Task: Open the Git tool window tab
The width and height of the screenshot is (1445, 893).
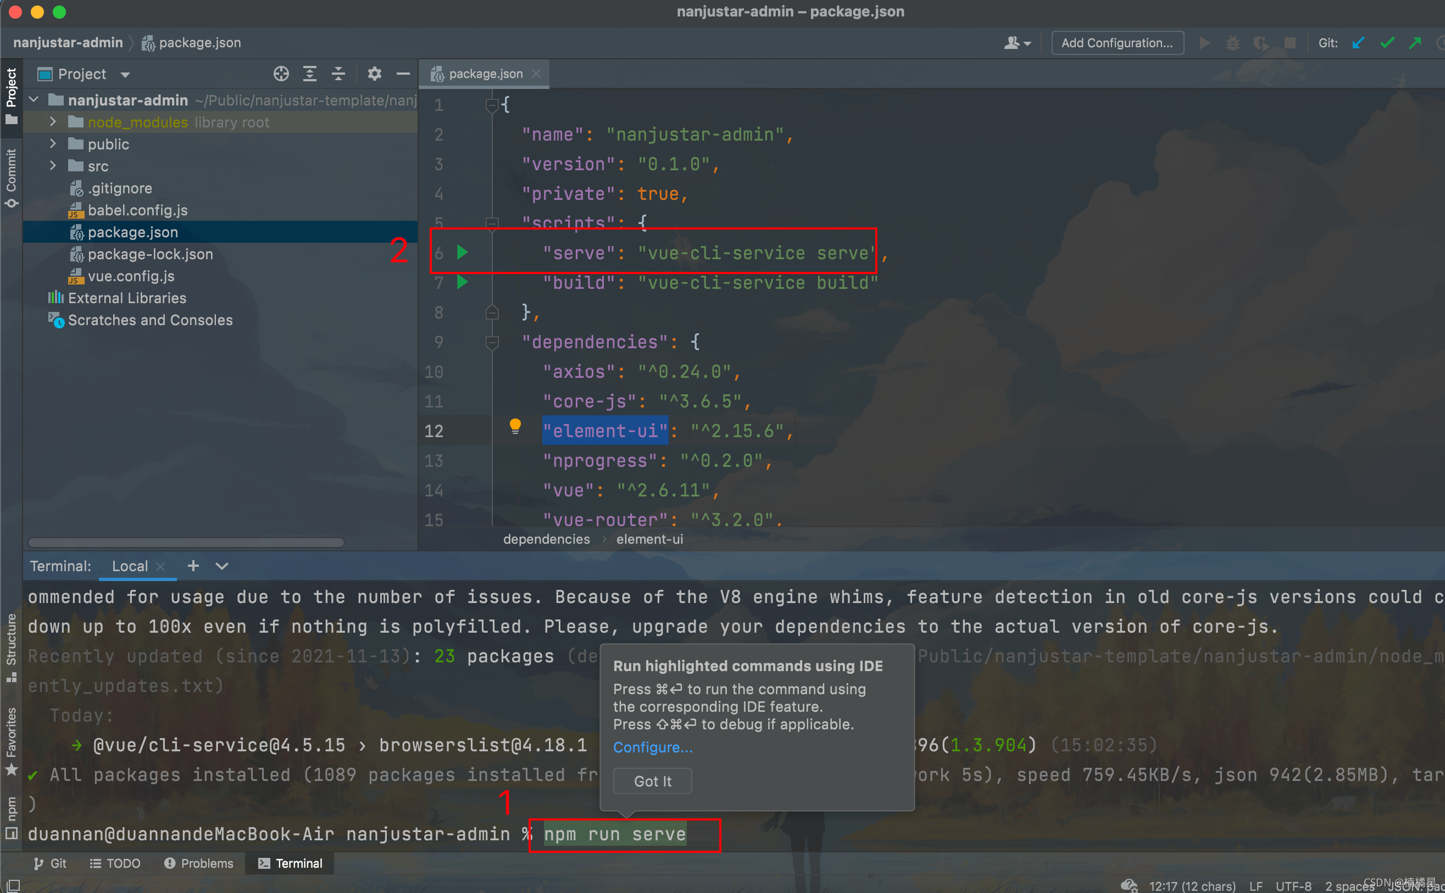Action: [x=50, y=863]
